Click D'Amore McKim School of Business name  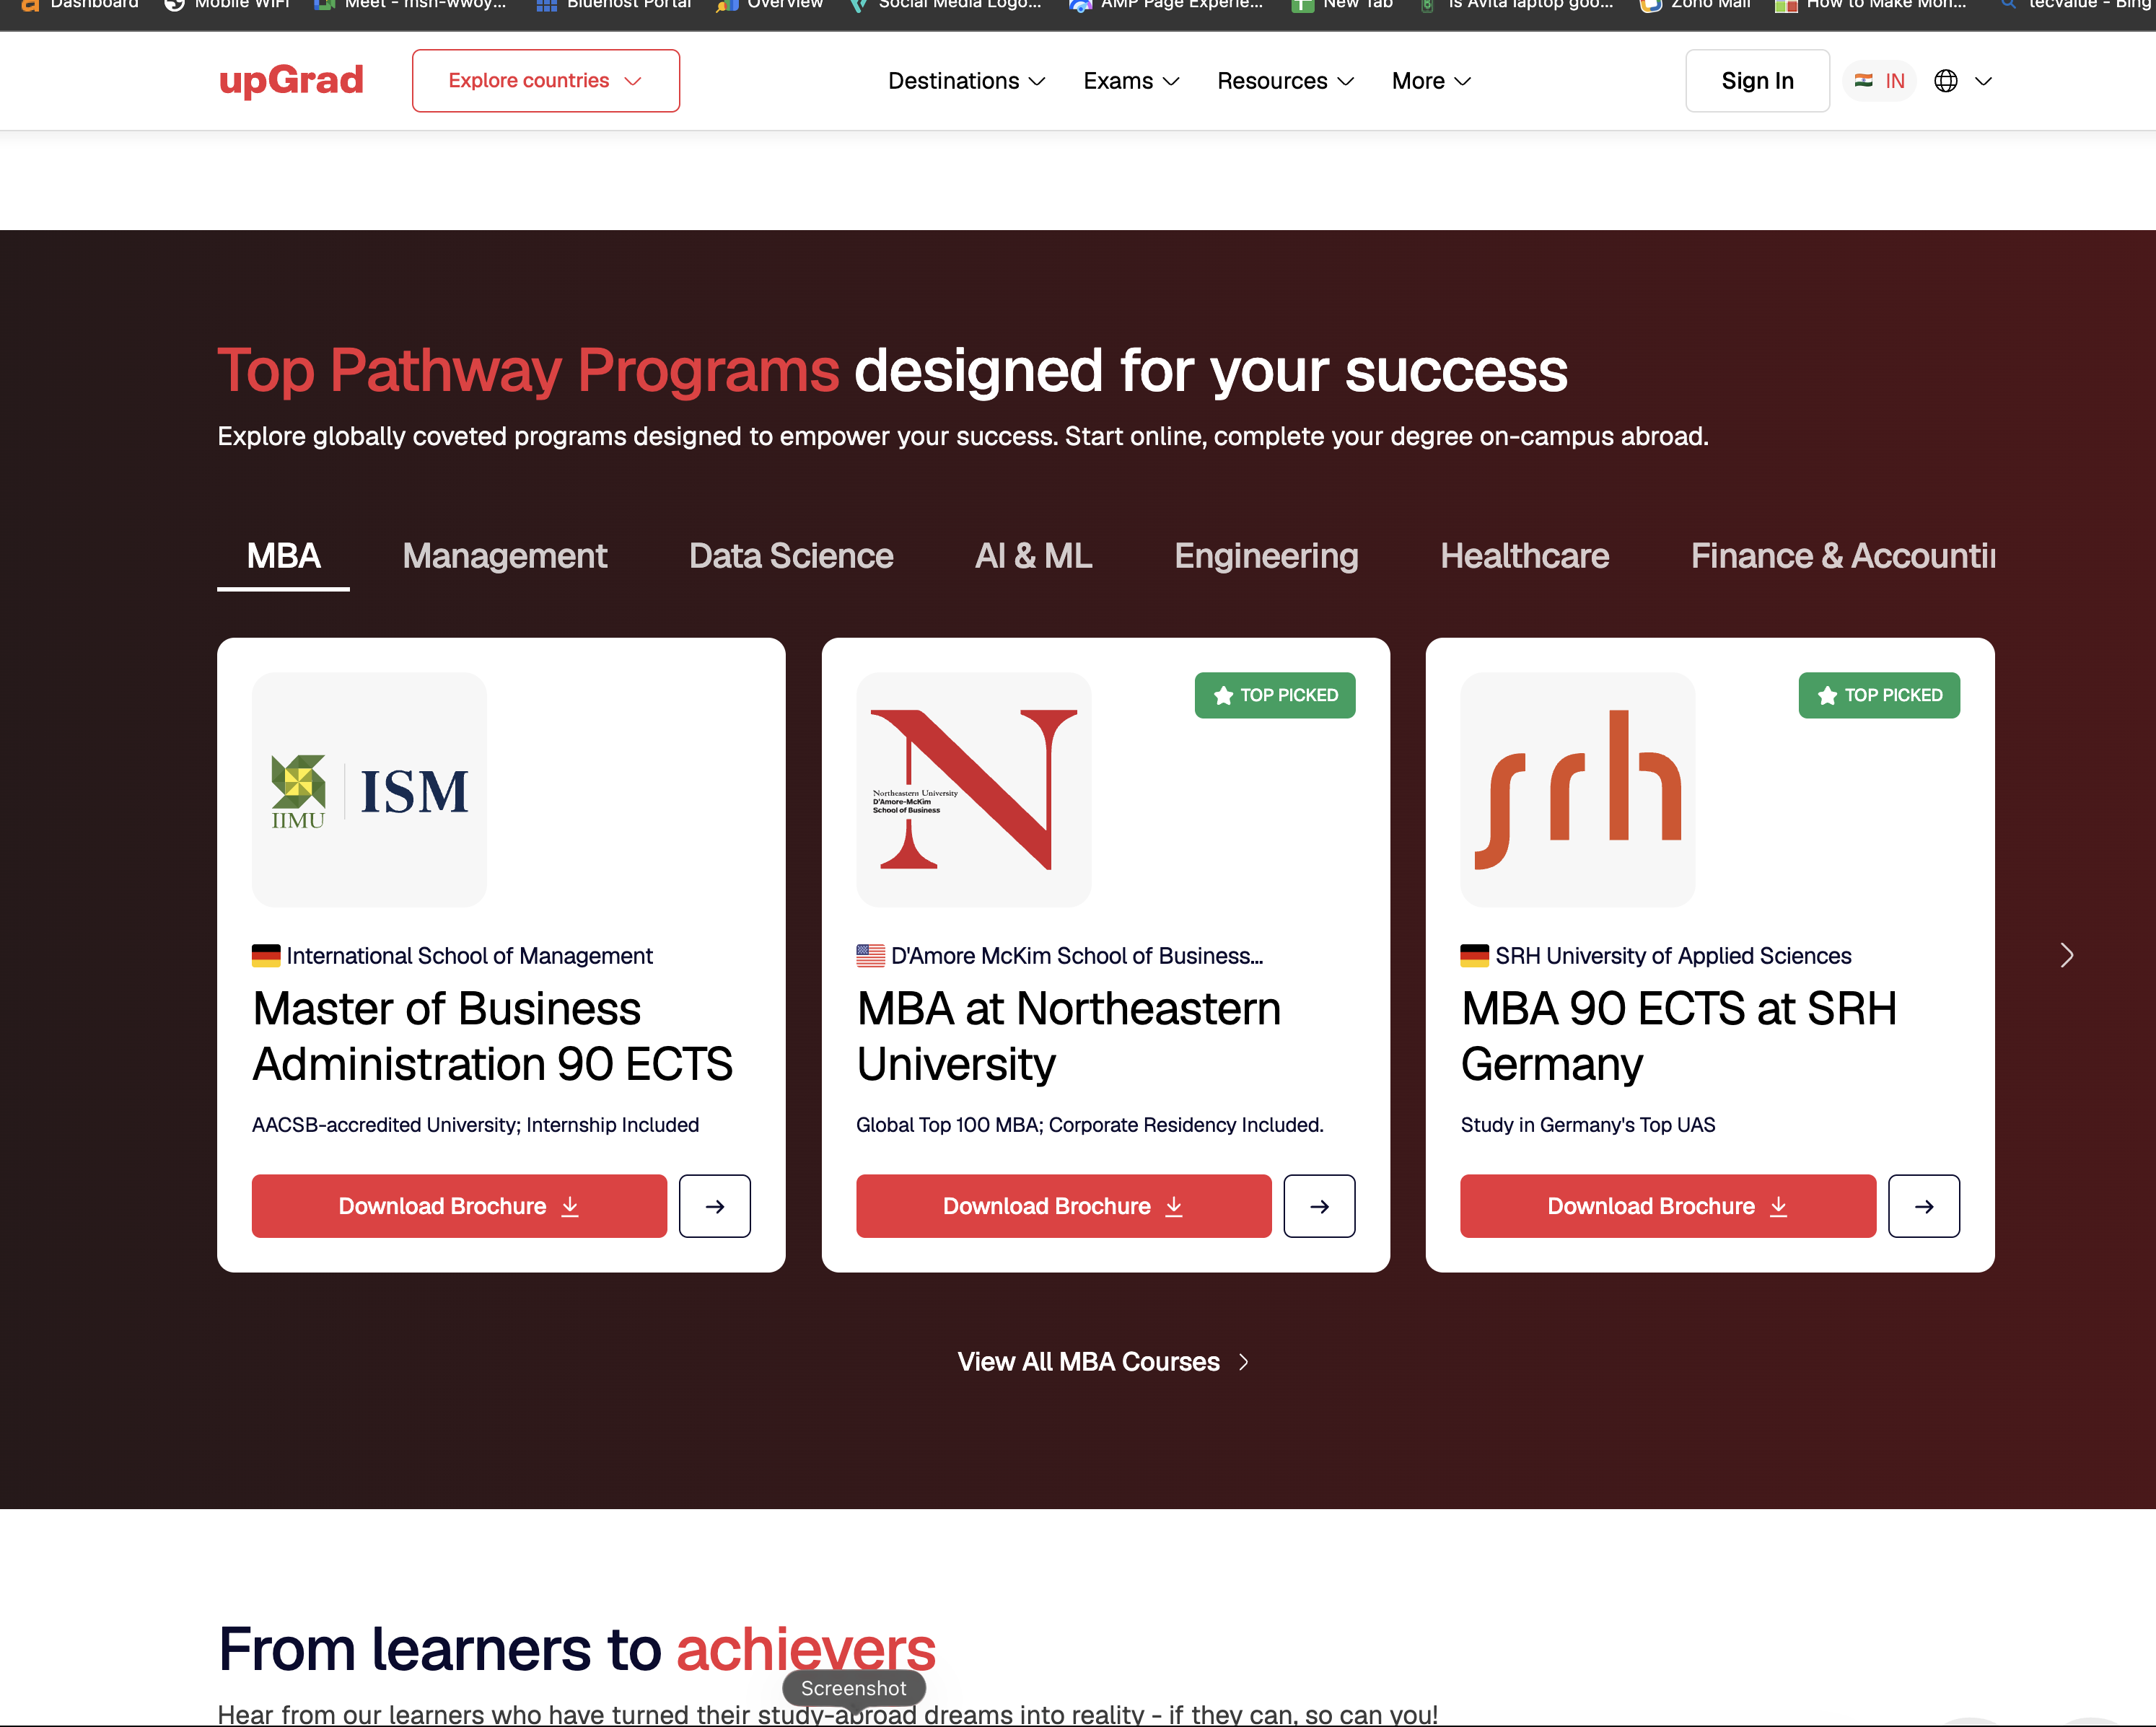[x=1077, y=956]
